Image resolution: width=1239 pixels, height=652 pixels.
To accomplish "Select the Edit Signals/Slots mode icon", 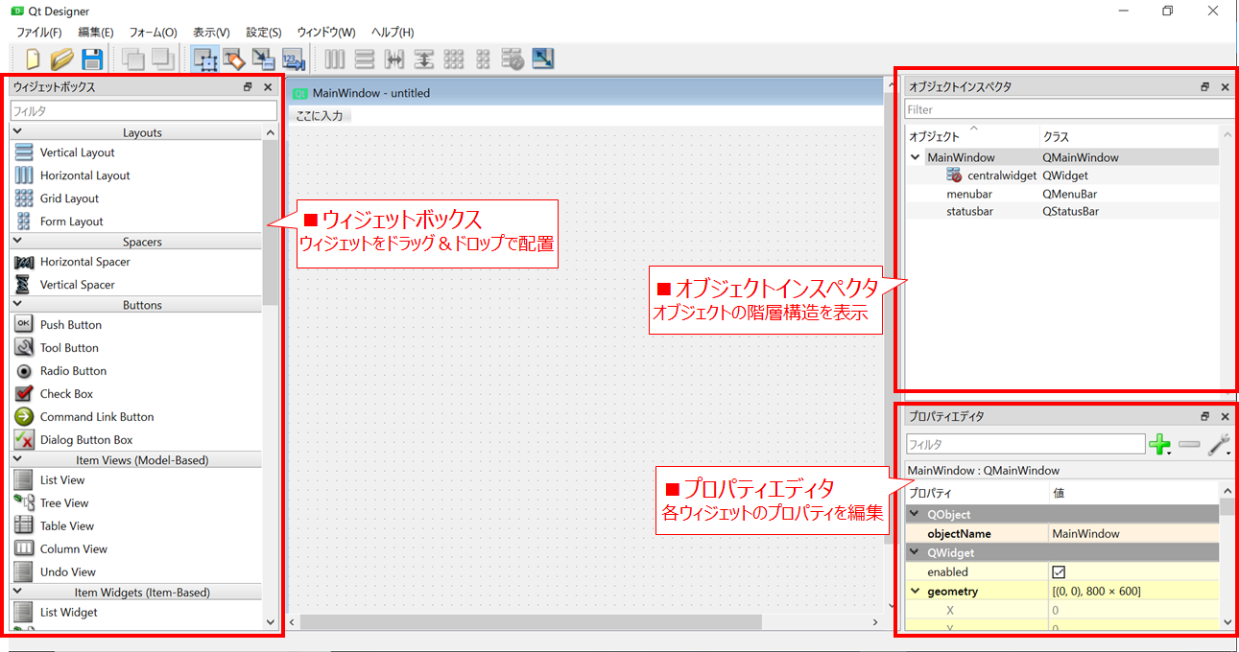I will pos(233,58).
